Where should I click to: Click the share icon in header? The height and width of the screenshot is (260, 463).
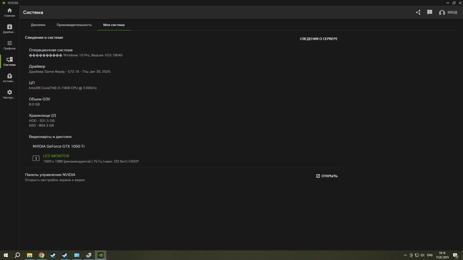pos(418,12)
